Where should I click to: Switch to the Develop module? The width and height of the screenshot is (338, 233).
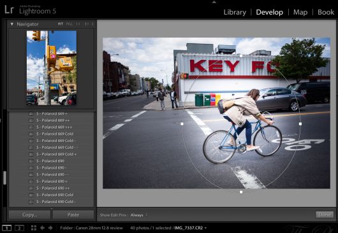[270, 12]
